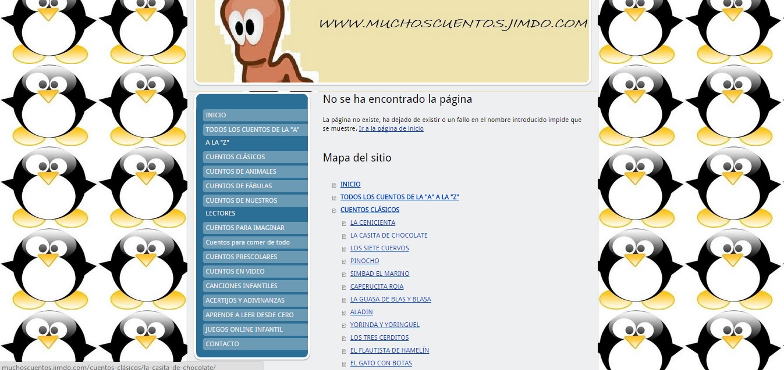The height and width of the screenshot is (370, 784).
Task: Click the EL FLAUTISTA DE HAMELÍN link
Action: coord(389,351)
